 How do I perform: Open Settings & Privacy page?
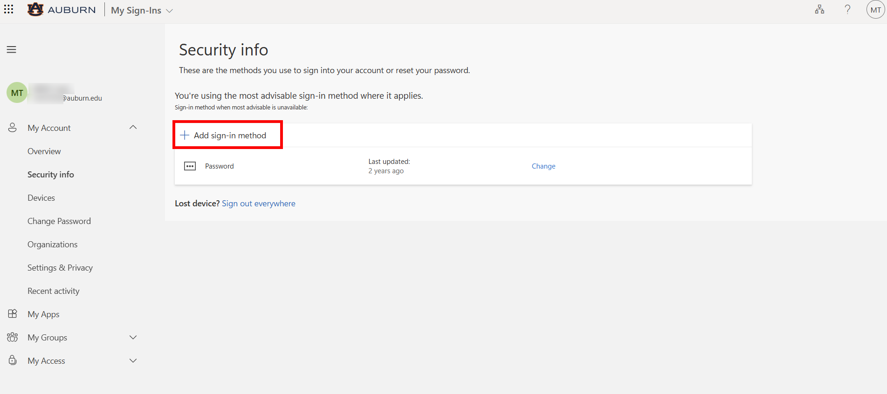tap(60, 268)
